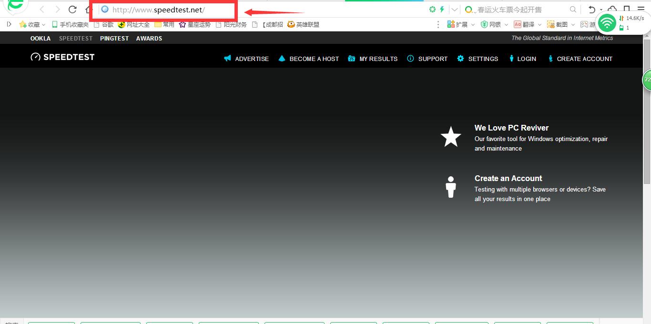The image size is (651, 324).
Task: Open the SUPPORT link
Action: click(x=433, y=59)
